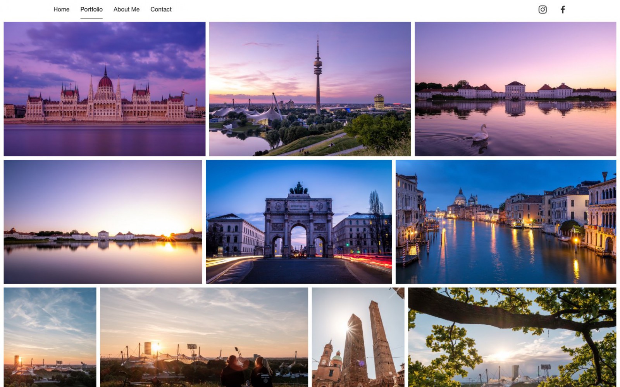Image resolution: width=620 pixels, height=387 pixels.
Task: Open the Contact page
Action: pos(161,9)
